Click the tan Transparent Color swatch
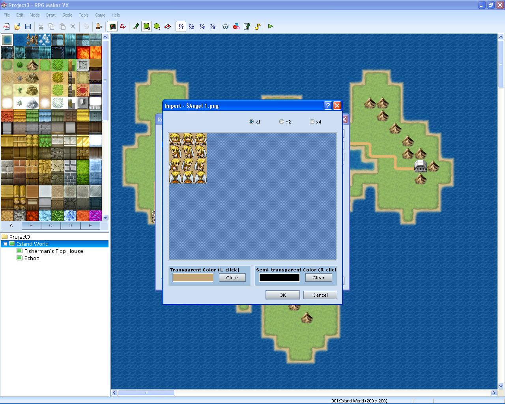The width and height of the screenshot is (505, 404). [x=193, y=278]
